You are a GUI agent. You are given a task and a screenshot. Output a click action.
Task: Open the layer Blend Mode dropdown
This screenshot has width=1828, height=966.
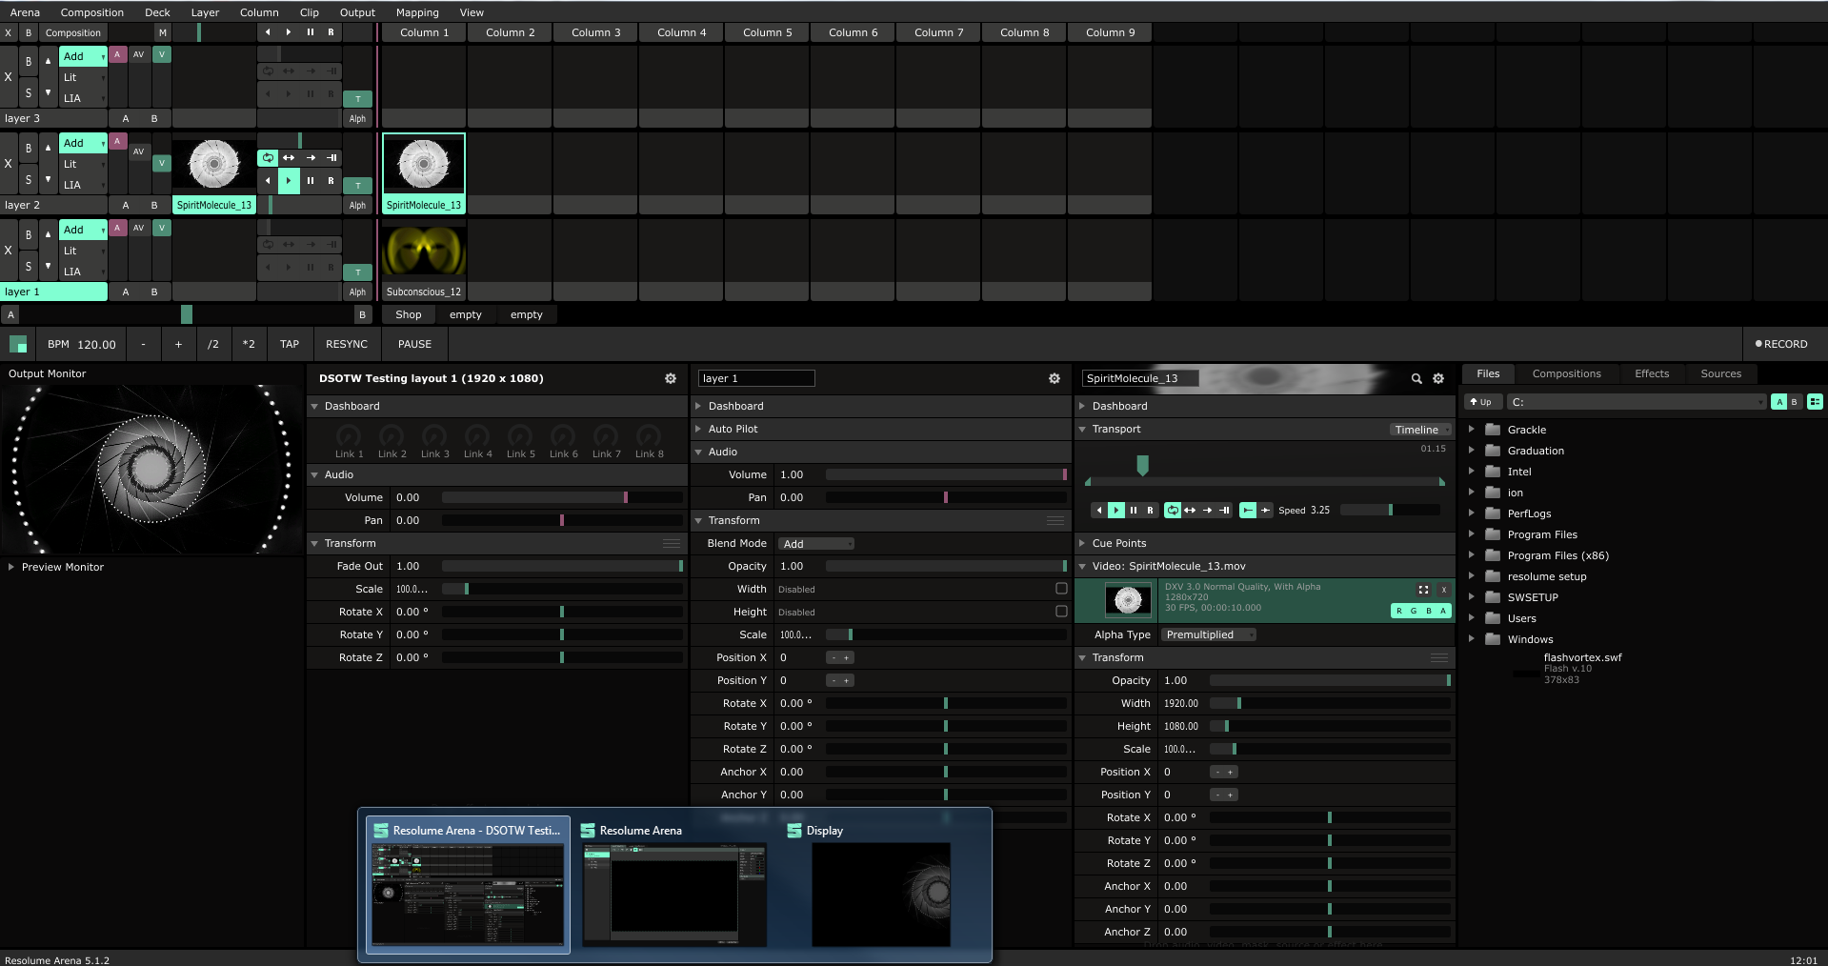(816, 544)
